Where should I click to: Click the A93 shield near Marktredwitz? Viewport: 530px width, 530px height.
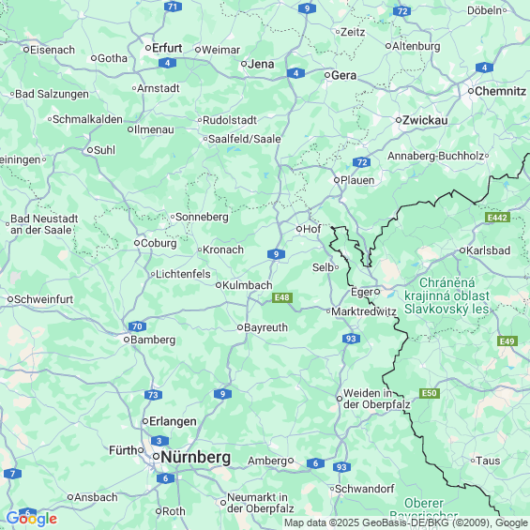pos(351,339)
